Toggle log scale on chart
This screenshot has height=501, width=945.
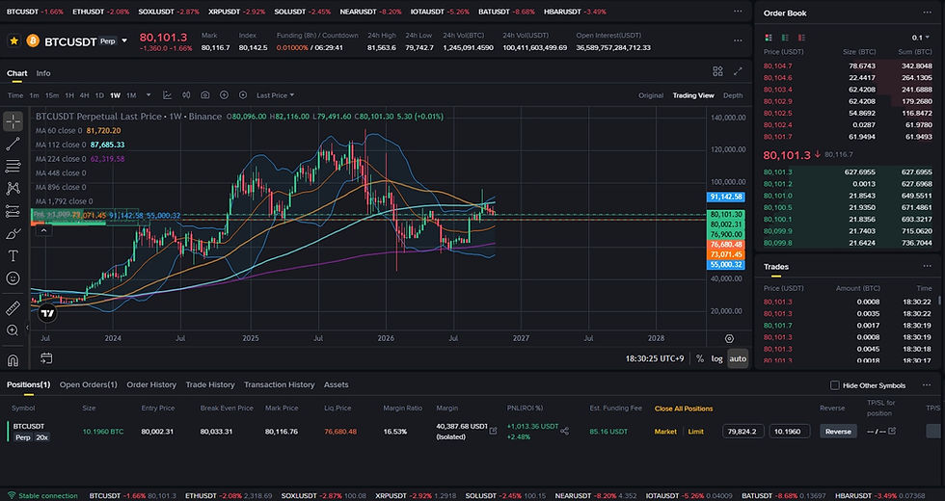[x=716, y=358]
